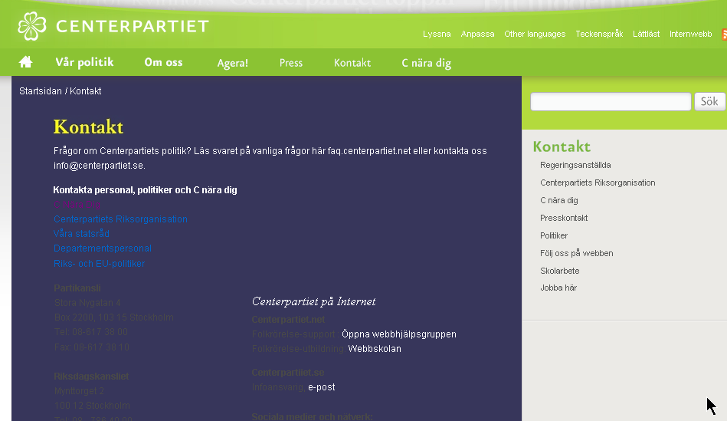Click the Partikansli address heading
This screenshot has width=727, height=421.
(x=77, y=288)
